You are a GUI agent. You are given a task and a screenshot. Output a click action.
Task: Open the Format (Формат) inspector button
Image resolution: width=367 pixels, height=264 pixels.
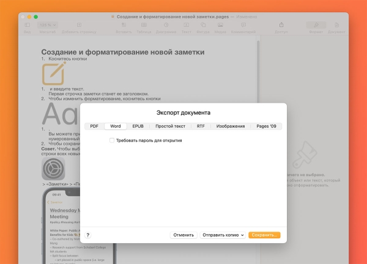pos(316,25)
